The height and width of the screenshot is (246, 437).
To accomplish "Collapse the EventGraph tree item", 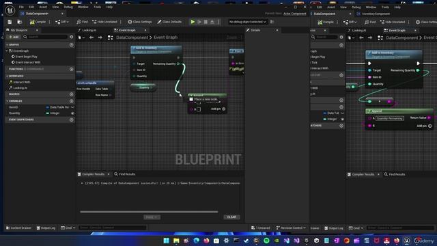I will (x=8, y=51).
